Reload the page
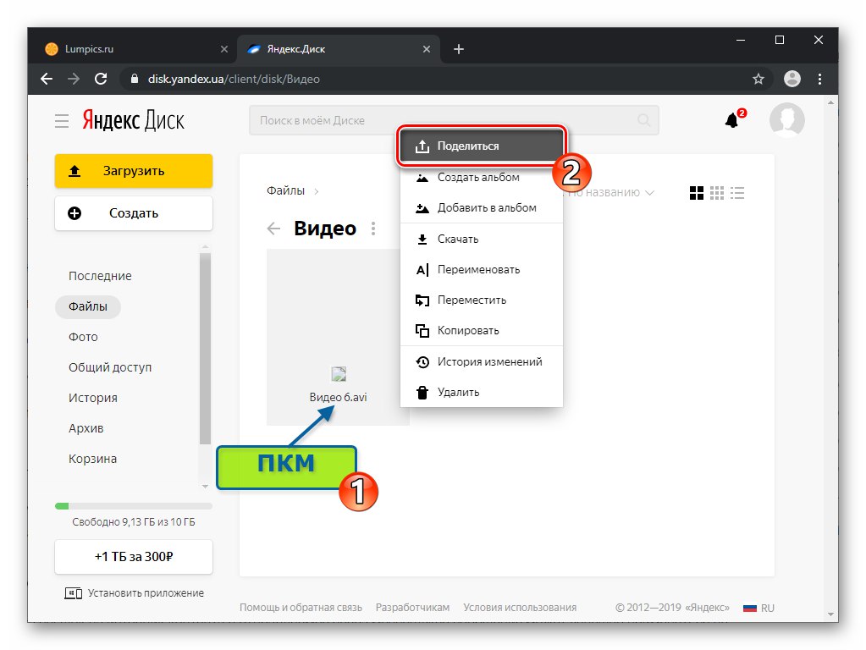The image size is (866, 650). click(x=101, y=79)
